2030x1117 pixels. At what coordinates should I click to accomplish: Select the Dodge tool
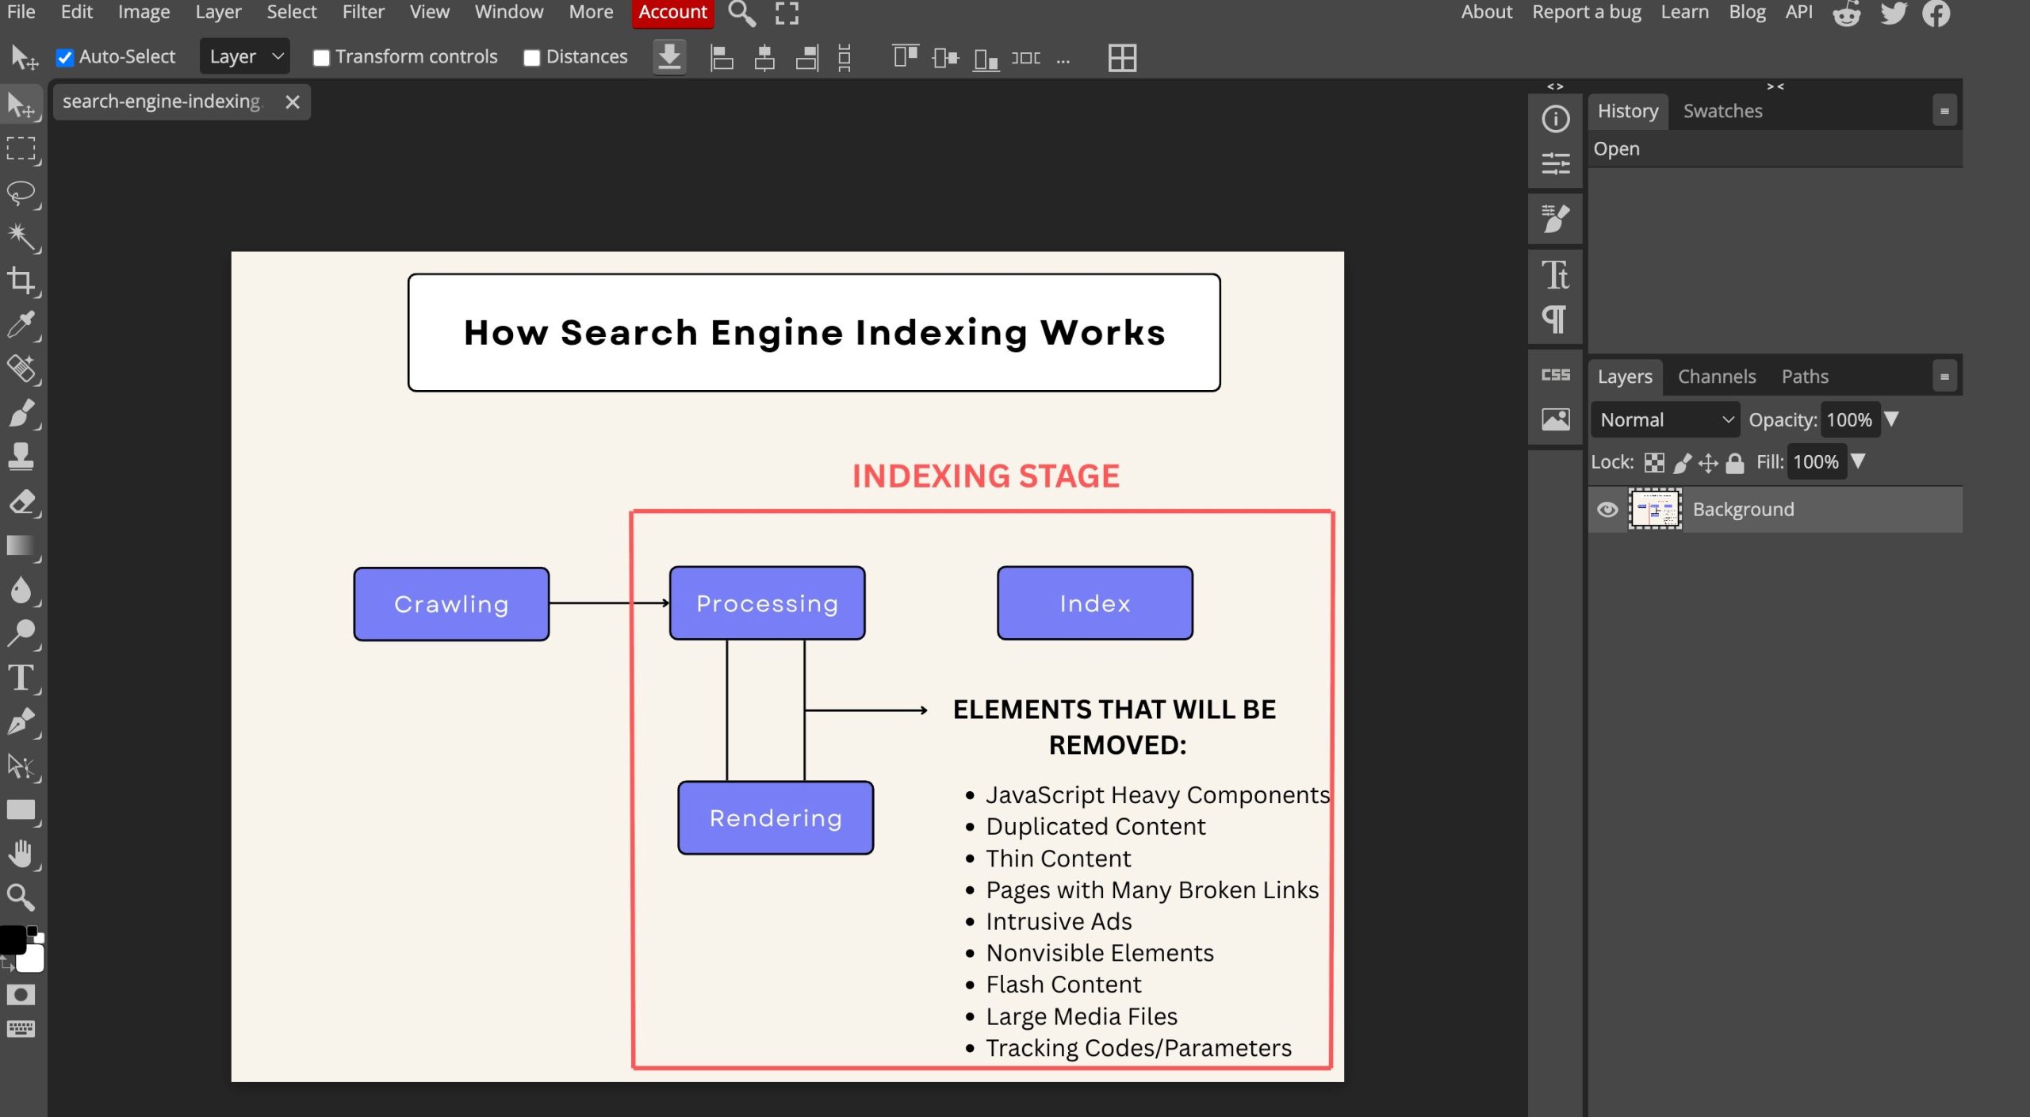(21, 633)
